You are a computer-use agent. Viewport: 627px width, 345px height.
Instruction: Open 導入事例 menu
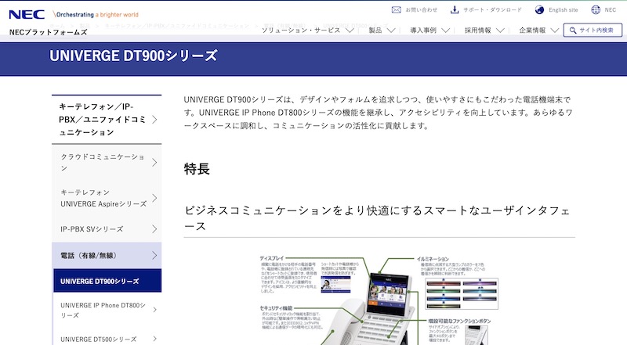(423, 31)
